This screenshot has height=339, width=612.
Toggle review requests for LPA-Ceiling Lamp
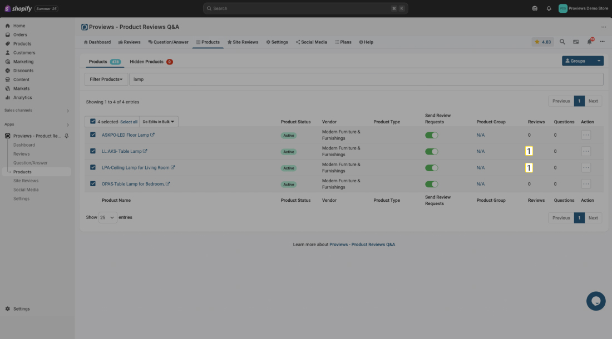coord(431,168)
